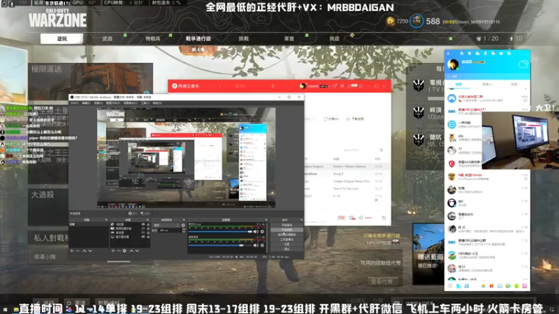Switch NetEase Music to mini mode icon
Viewport: 559px width, 314px height.
coord(361,86)
